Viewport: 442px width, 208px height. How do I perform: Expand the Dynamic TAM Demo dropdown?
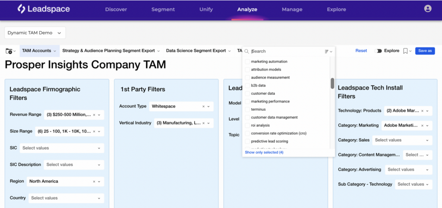pyautogui.click(x=35, y=33)
